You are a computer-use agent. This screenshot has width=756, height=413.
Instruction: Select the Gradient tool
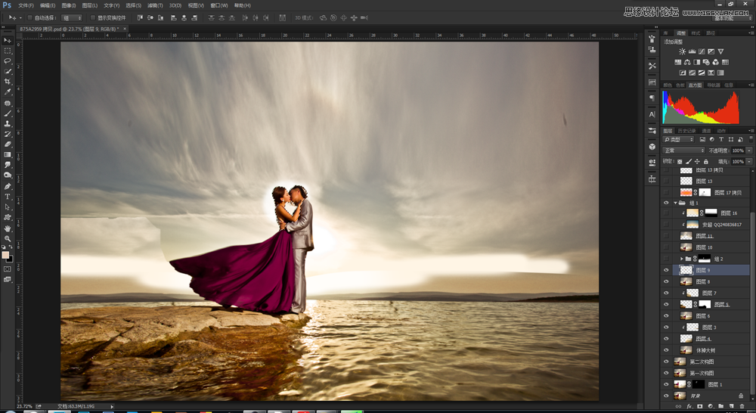click(x=8, y=154)
